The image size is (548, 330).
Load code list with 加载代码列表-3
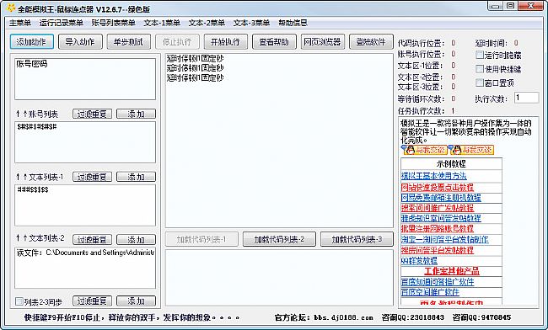point(357,239)
